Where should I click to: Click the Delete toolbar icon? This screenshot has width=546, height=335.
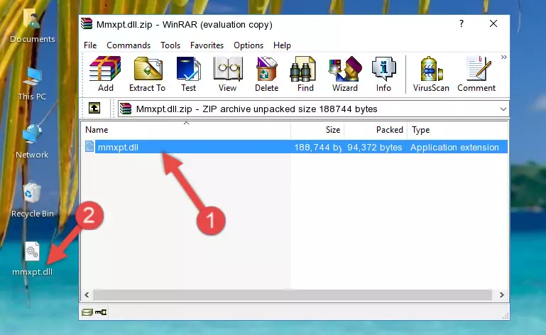(267, 75)
